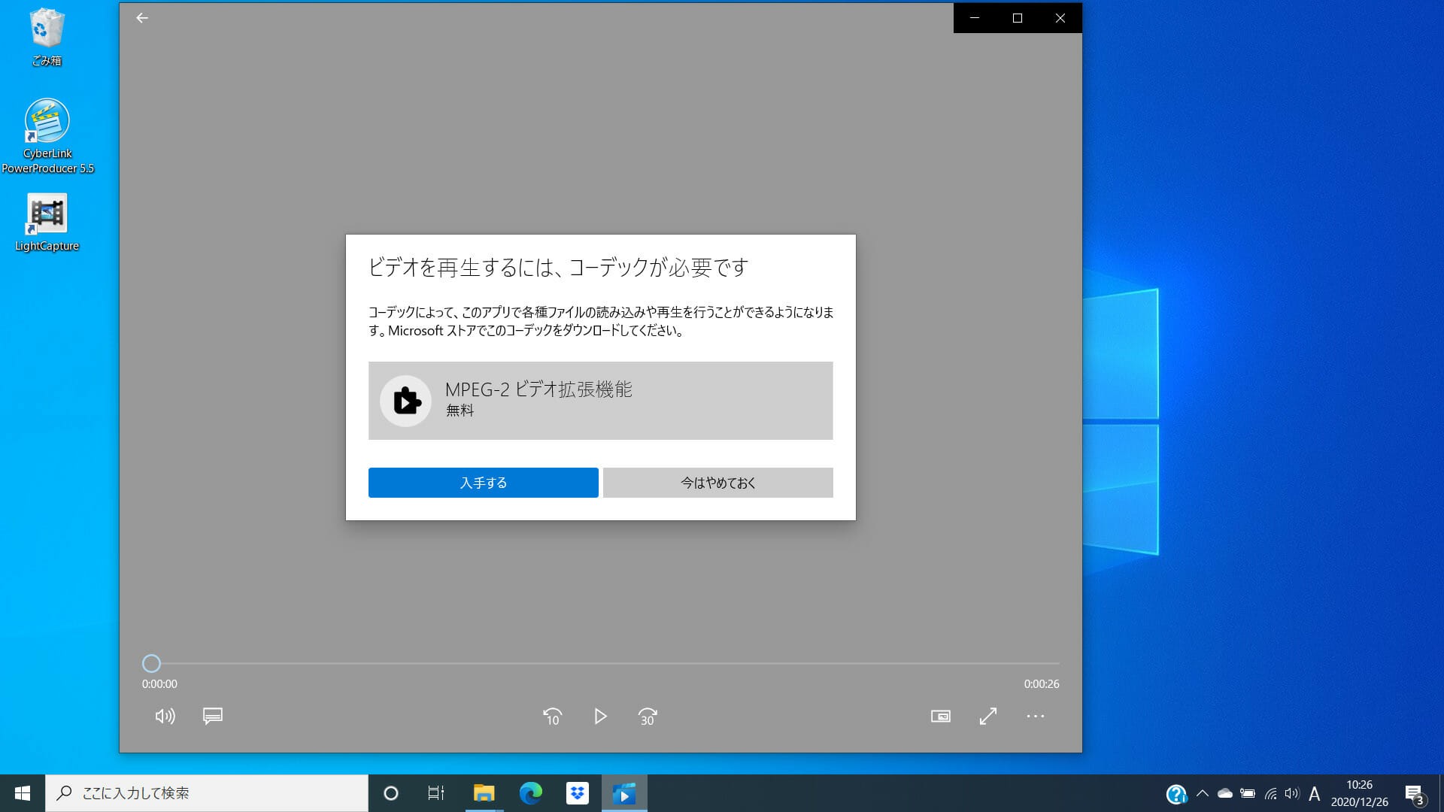The height and width of the screenshot is (812, 1444).
Task: Skip forward 30 seconds
Action: (648, 717)
